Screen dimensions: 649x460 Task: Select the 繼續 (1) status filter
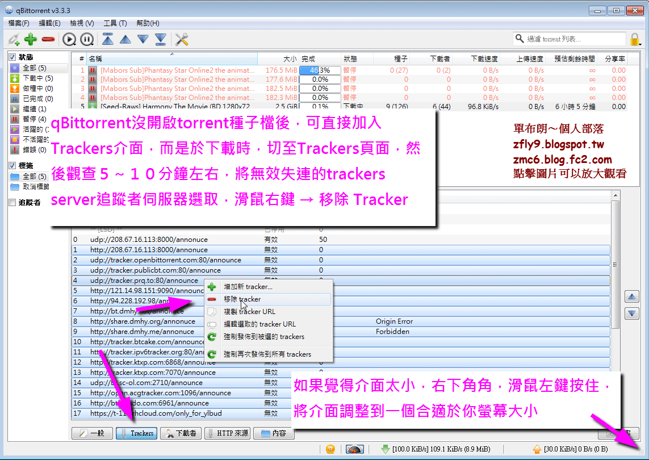[x=39, y=109]
